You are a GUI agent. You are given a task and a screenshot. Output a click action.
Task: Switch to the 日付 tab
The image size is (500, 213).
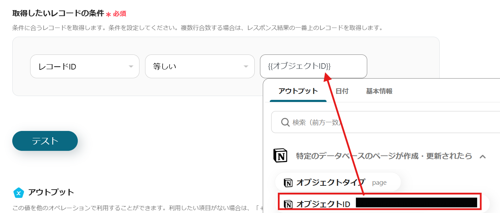click(342, 91)
